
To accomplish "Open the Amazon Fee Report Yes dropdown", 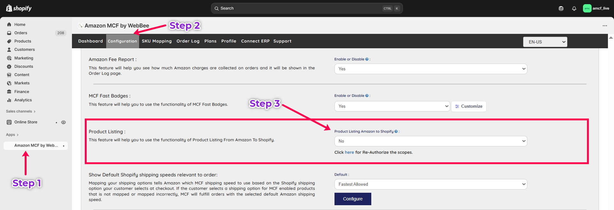I will (430, 69).
